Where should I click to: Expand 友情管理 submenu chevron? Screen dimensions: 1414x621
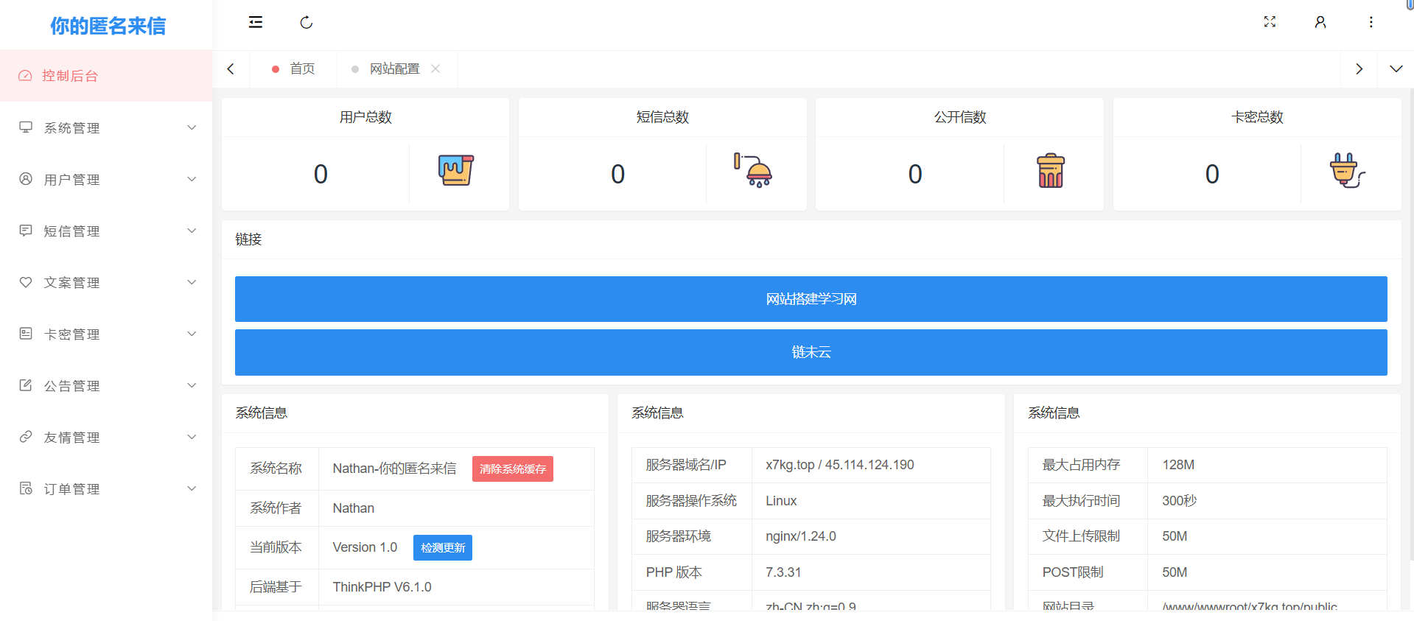tap(192, 437)
